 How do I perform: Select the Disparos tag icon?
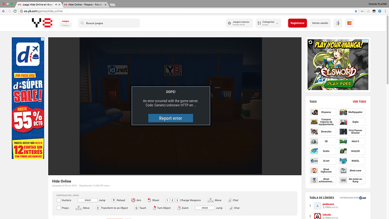[x=314, y=112]
